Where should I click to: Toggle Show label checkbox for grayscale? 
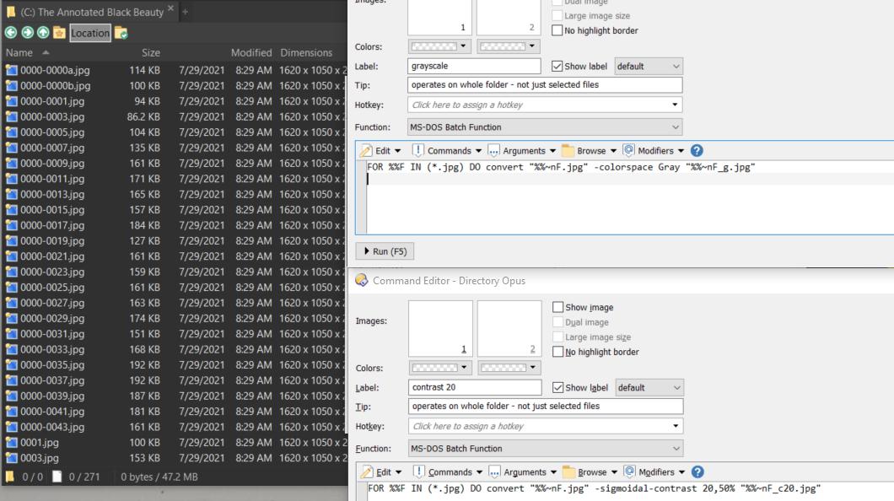coord(557,66)
